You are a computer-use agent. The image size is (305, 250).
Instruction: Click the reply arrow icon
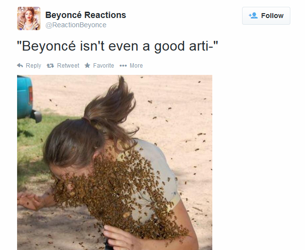pyautogui.click(x=20, y=66)
